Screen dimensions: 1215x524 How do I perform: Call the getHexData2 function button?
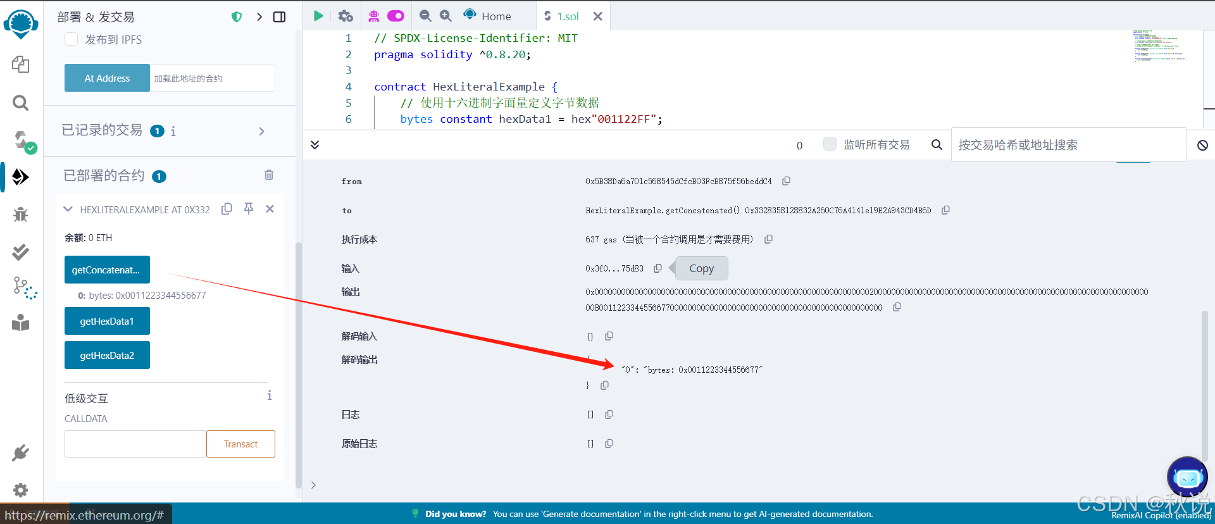[x=107, y=355]
